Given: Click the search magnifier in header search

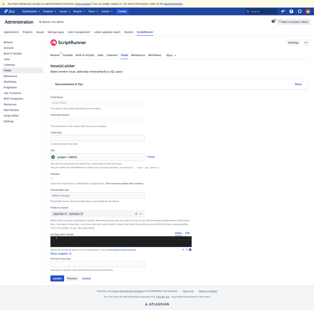Looking at the screenshot, I should pos(248,11).
